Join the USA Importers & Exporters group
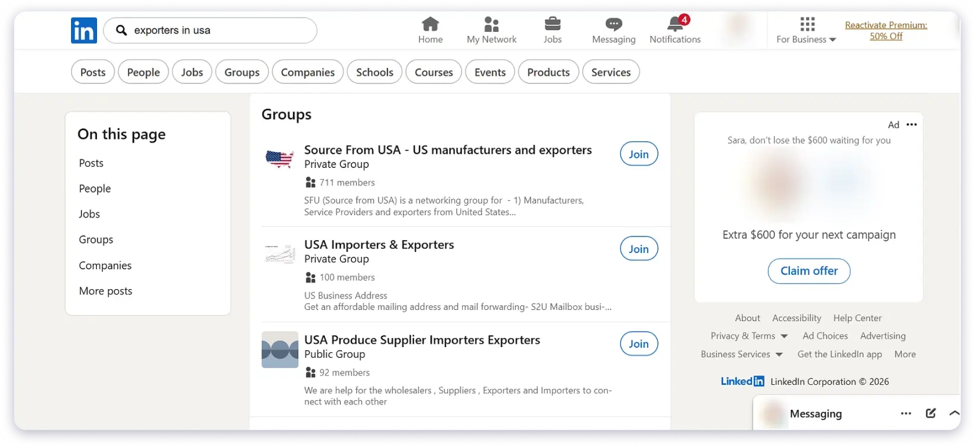The width and height of the screenshot is (975, 447). (x=639, y=249)
